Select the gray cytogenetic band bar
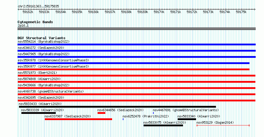 click(x=136, y=29)
